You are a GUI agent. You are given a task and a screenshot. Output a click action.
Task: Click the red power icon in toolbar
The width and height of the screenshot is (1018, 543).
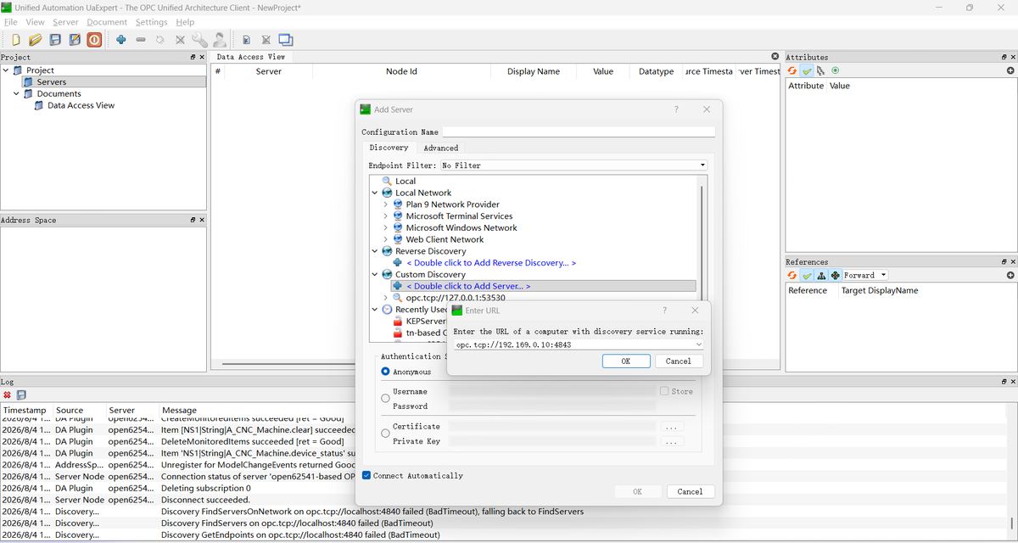click(94, 40)
